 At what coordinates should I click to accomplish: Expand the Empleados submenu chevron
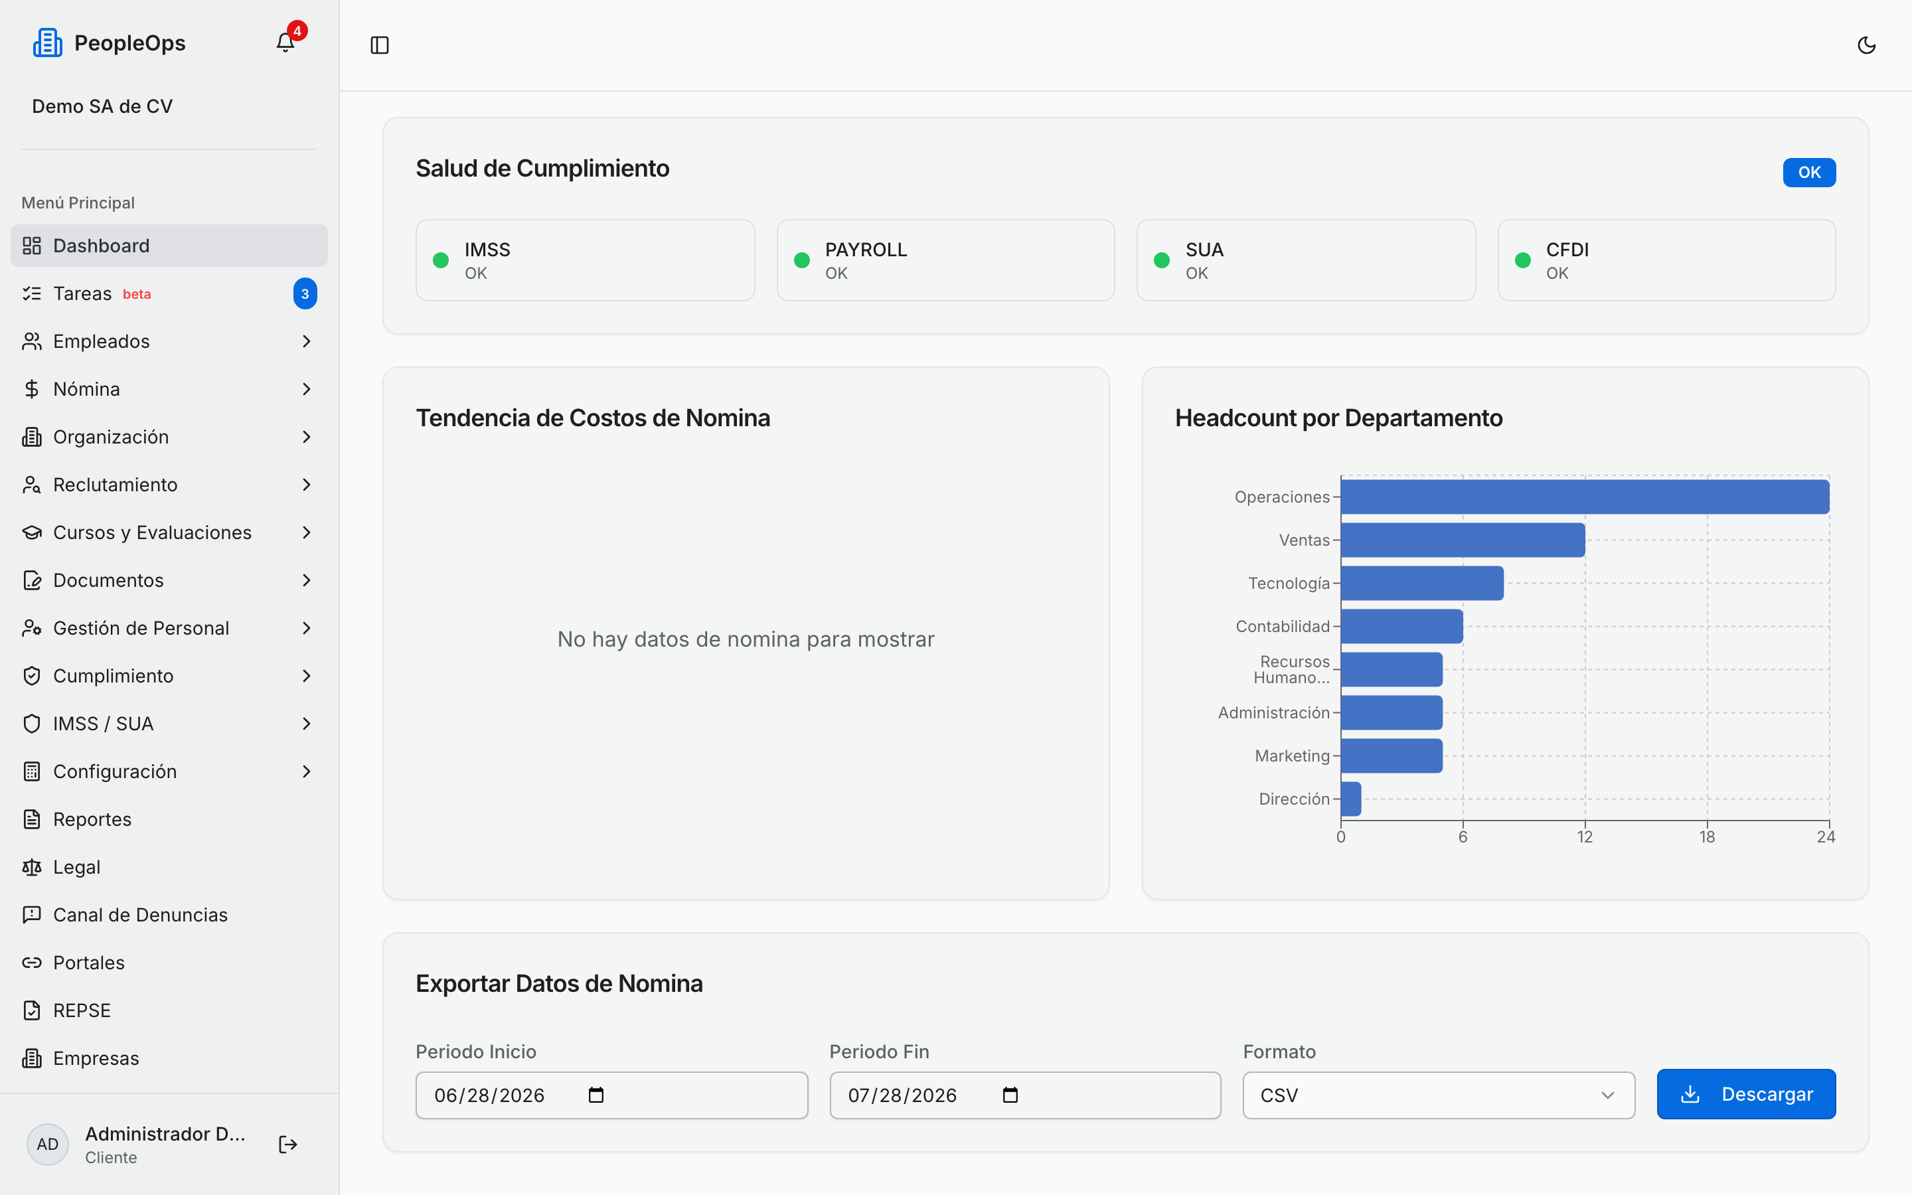click(307, 341)
